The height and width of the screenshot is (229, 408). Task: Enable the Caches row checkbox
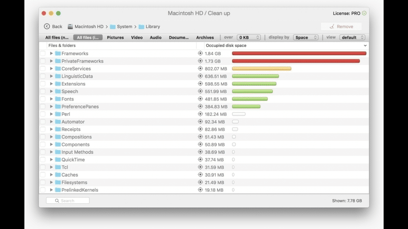[x=43, y=175]
